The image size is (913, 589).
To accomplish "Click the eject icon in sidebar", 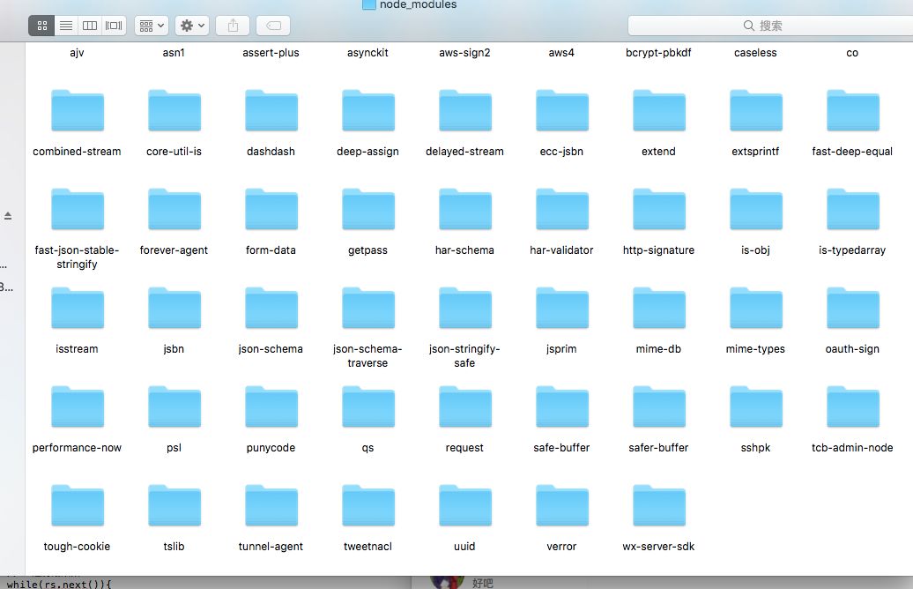I will (x=8, y=216).
